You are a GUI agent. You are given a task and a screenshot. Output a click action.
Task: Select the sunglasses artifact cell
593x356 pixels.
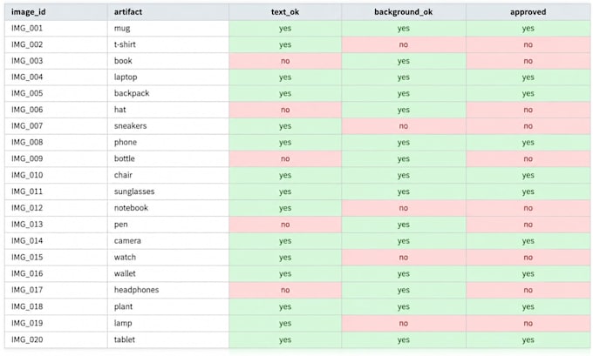click(x=168, y=191)
